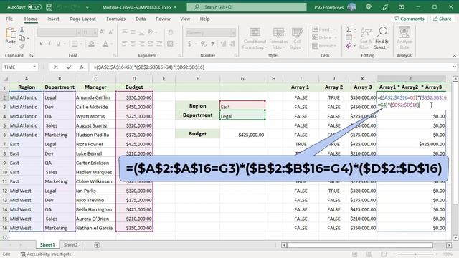
Task: Click the zoom slider in status bar
Action: (416, 254)
